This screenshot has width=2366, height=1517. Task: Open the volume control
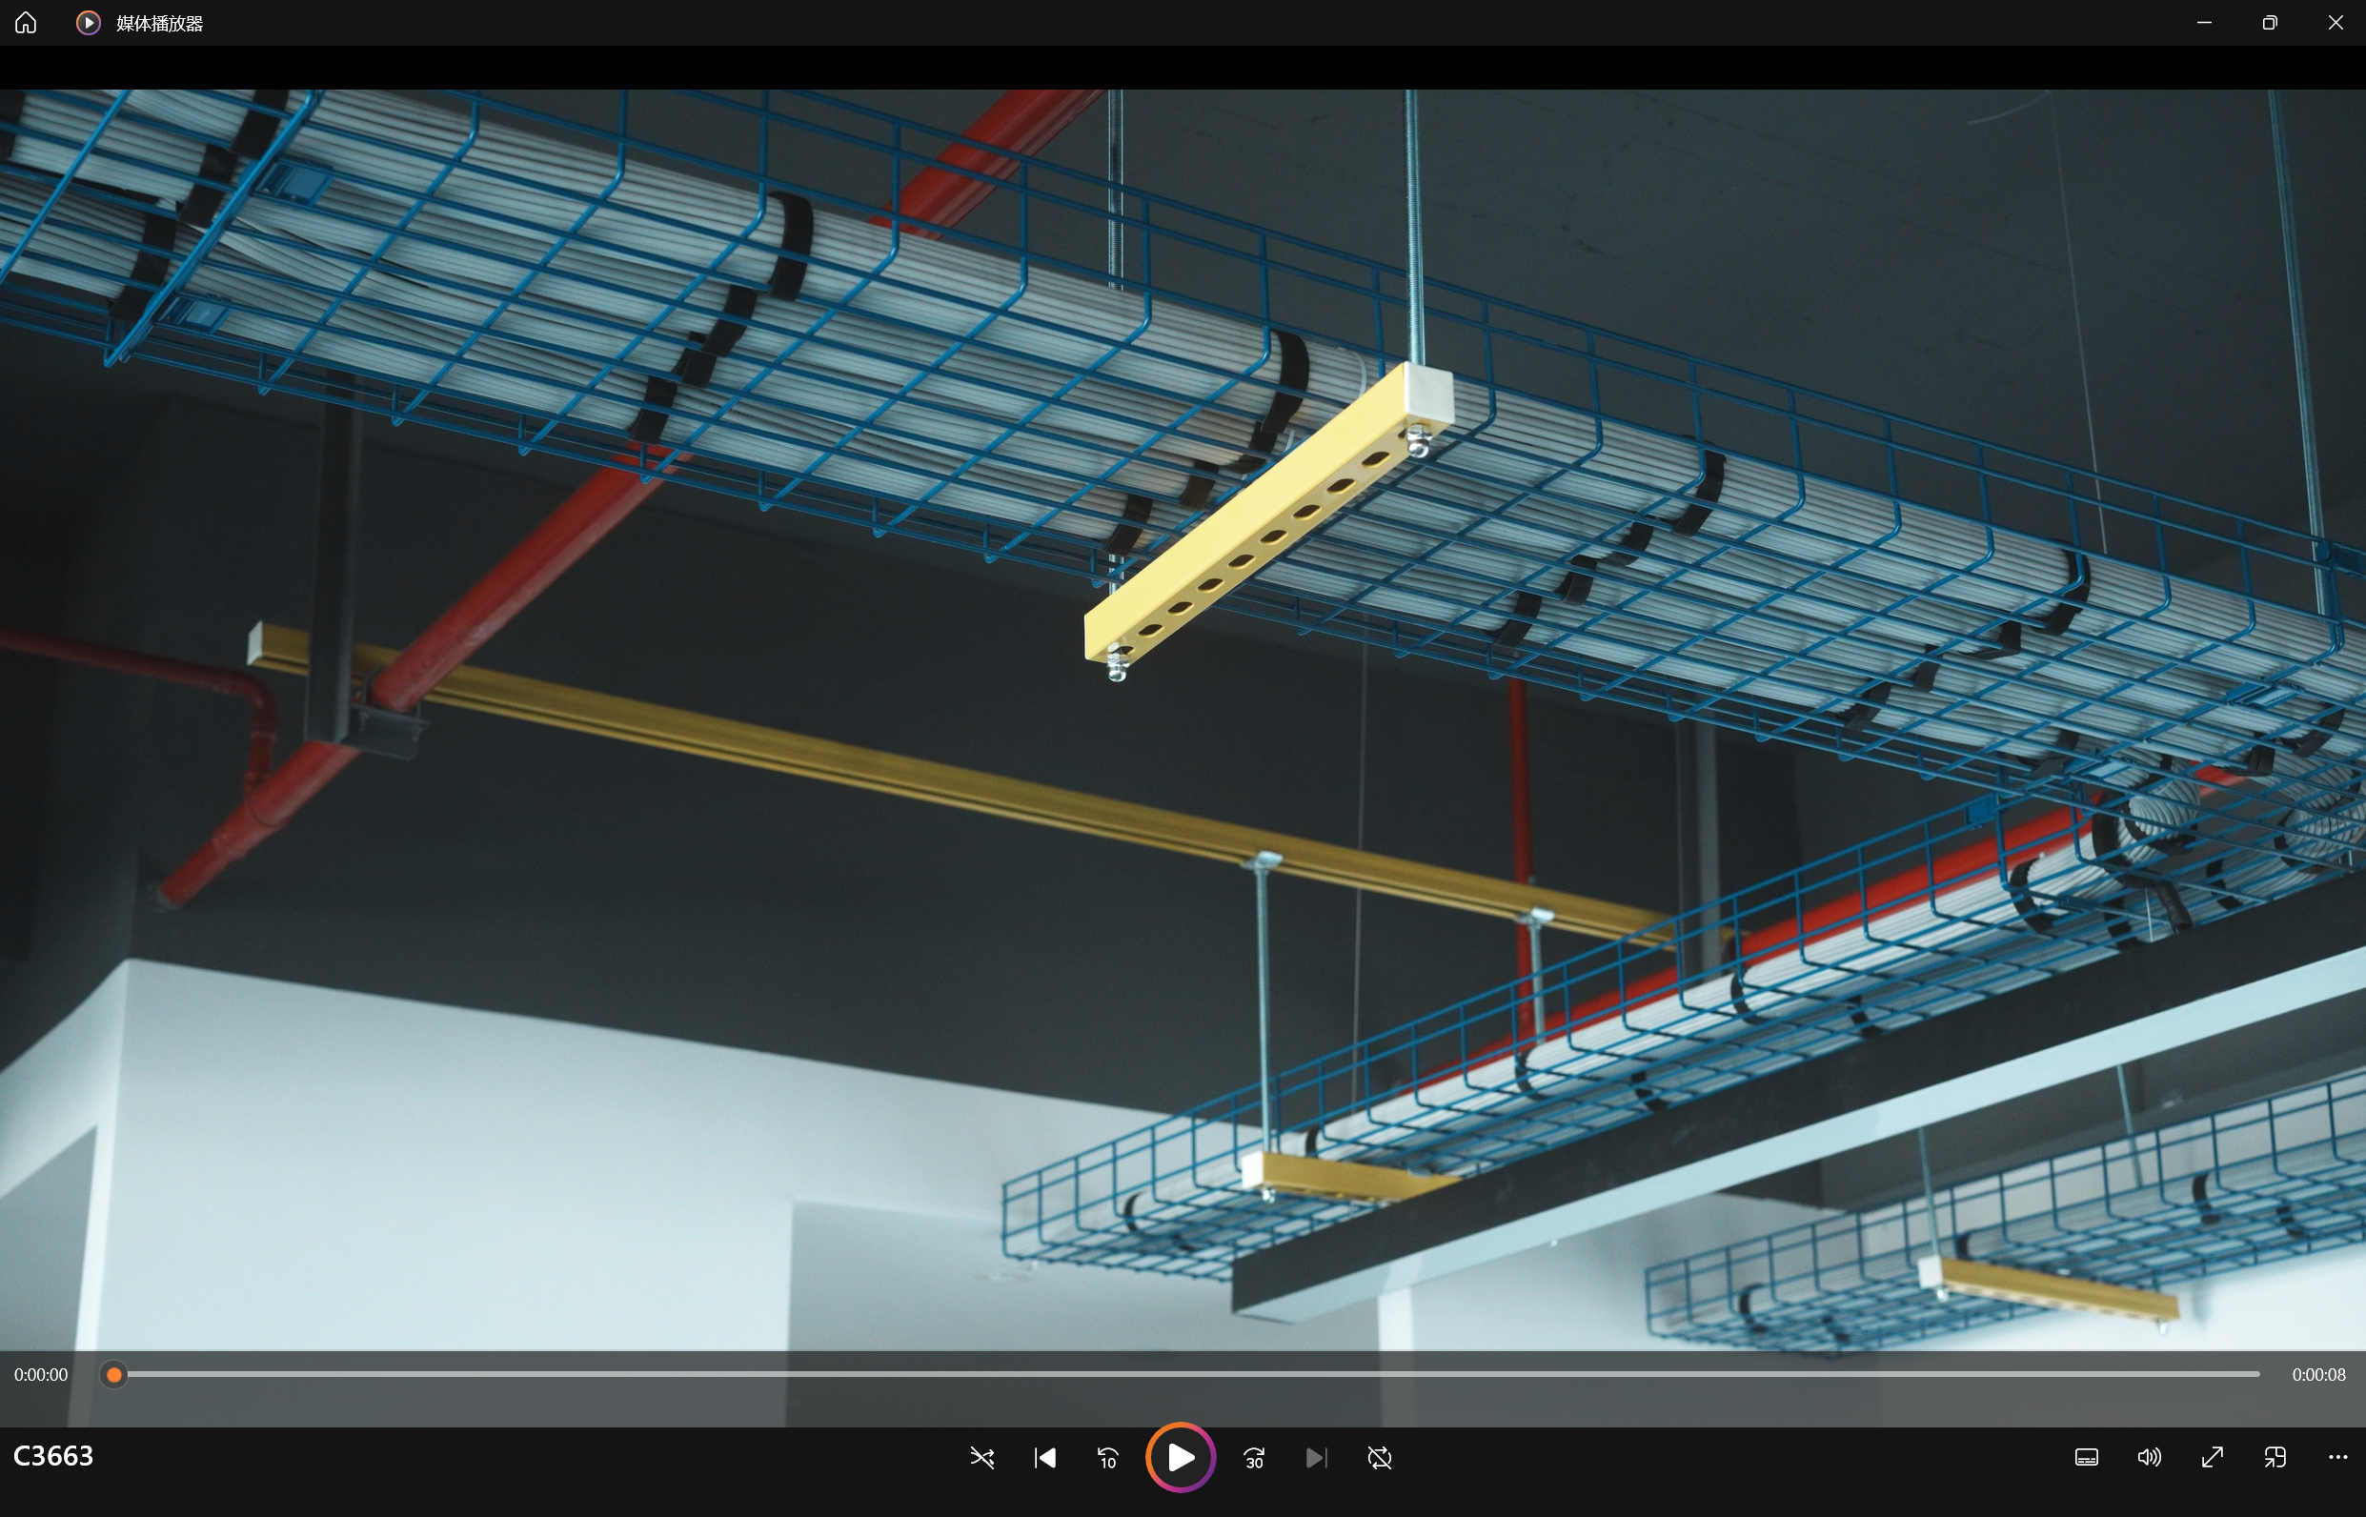[2150, 1458]
